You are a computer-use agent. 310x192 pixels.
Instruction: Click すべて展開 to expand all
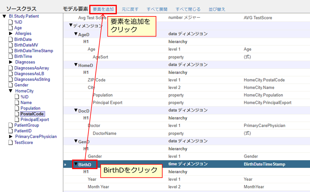157,9
